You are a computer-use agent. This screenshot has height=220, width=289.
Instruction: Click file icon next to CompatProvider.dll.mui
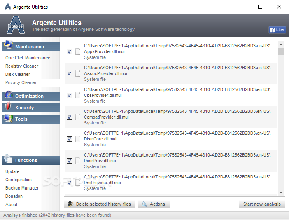78,117
